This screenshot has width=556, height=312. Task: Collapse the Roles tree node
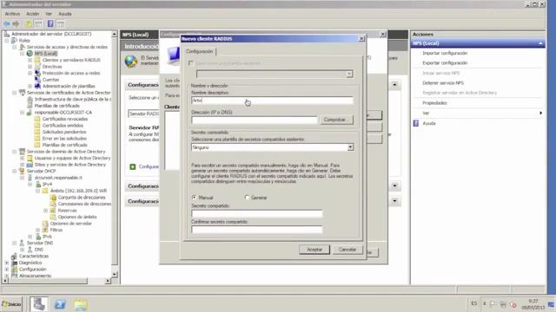pos(7,41)
